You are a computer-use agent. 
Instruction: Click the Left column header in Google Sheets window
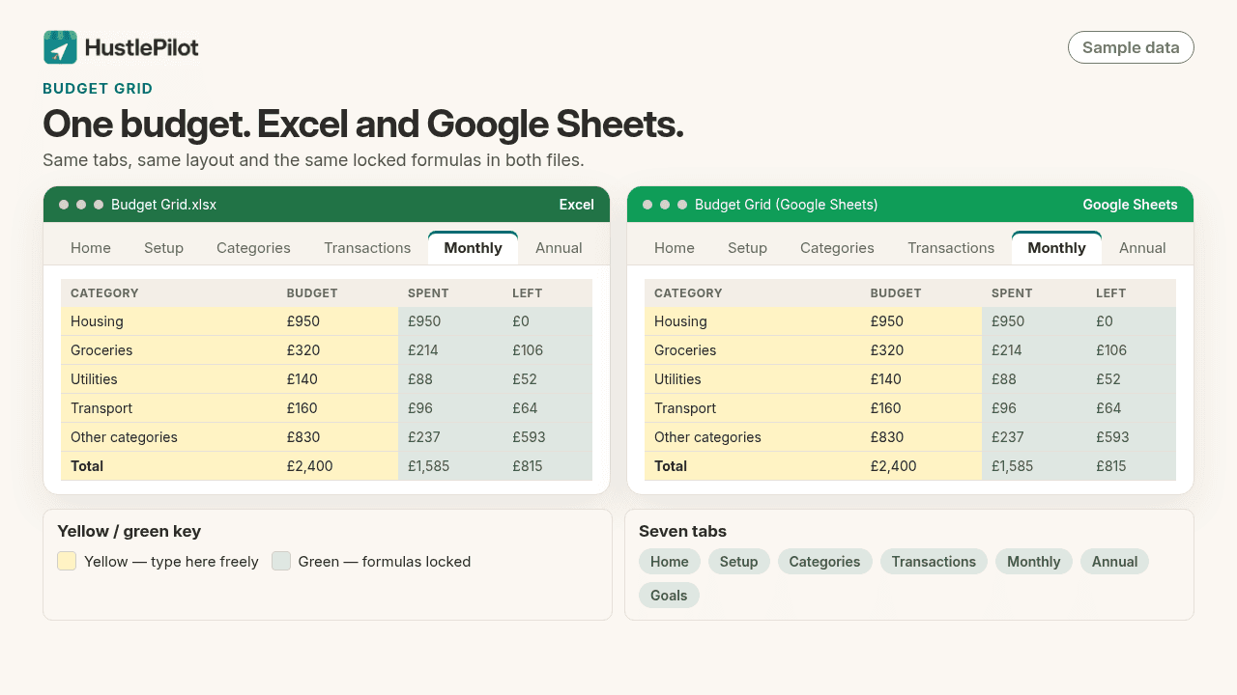[1132, 293]
